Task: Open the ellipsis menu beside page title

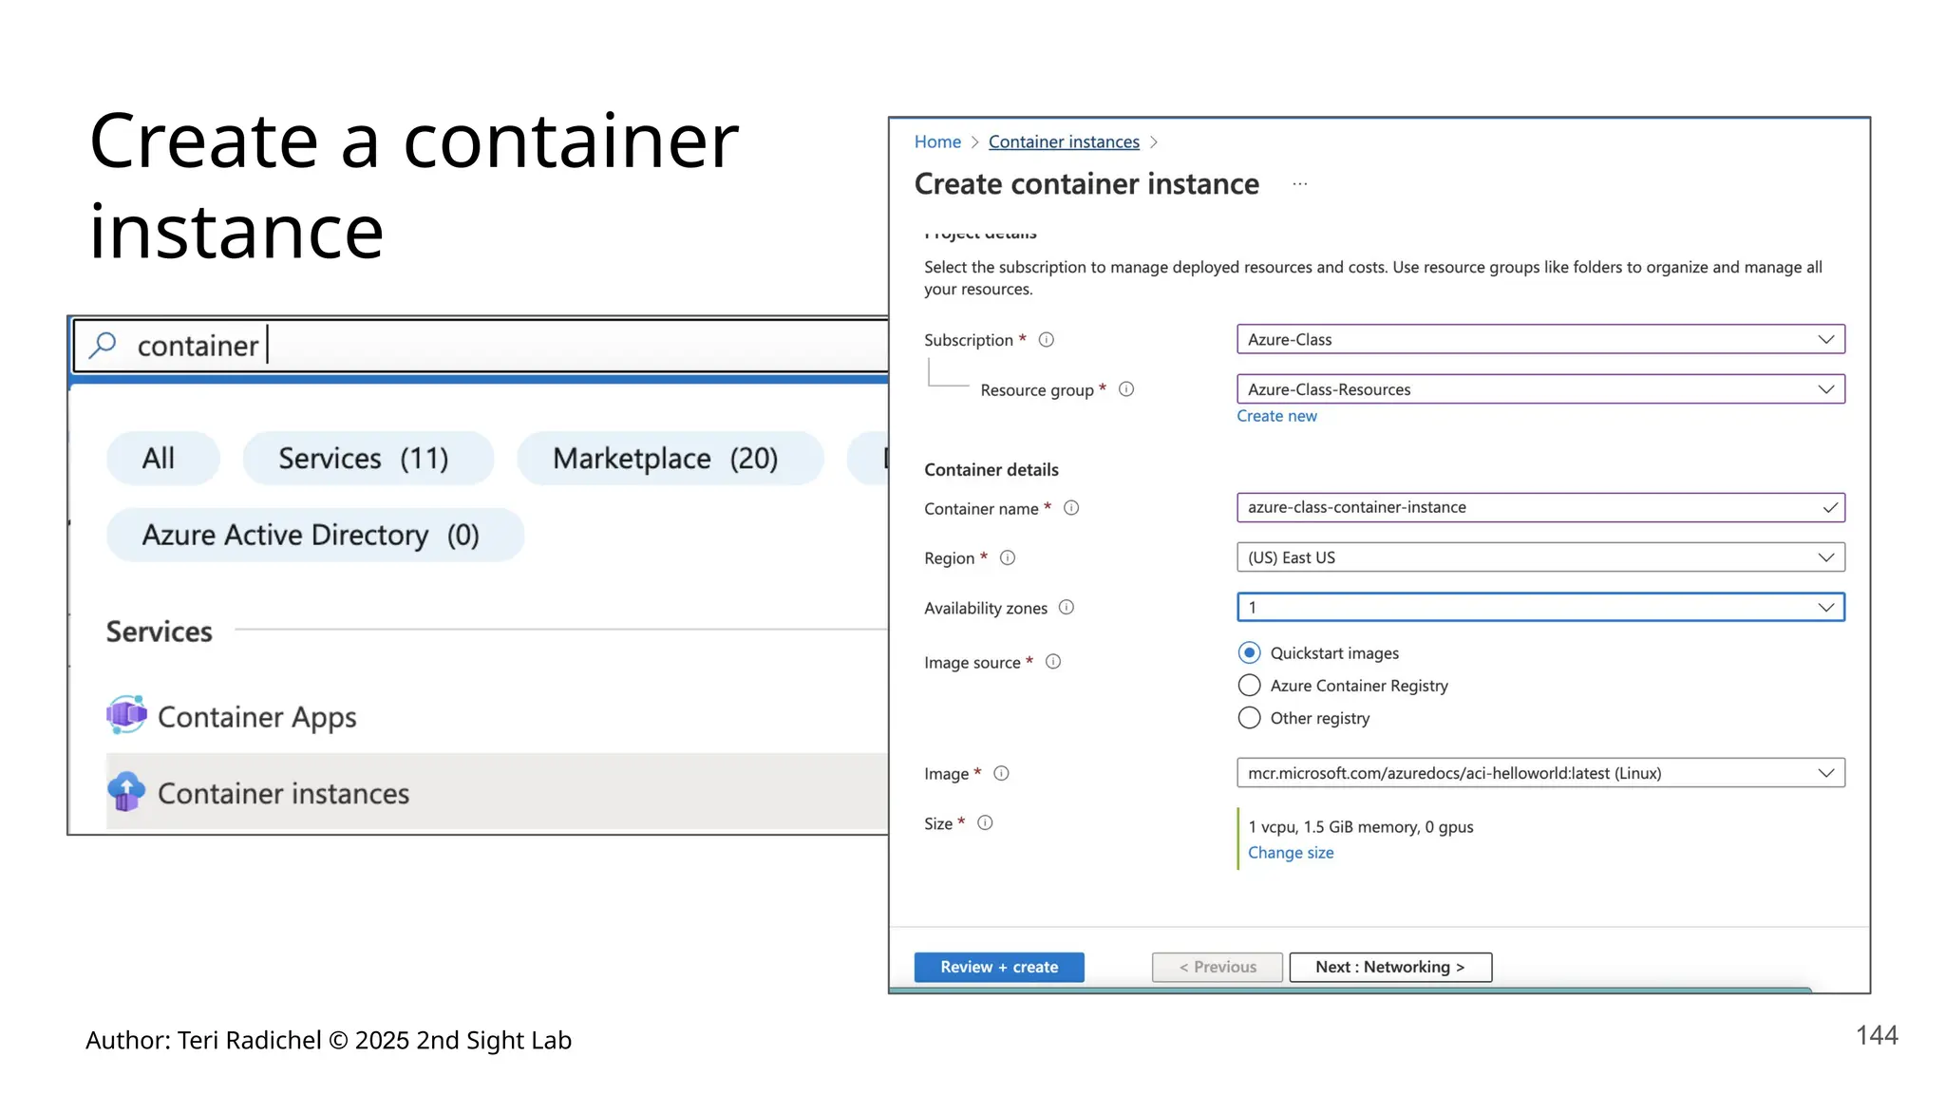Action: (1300, 184)
